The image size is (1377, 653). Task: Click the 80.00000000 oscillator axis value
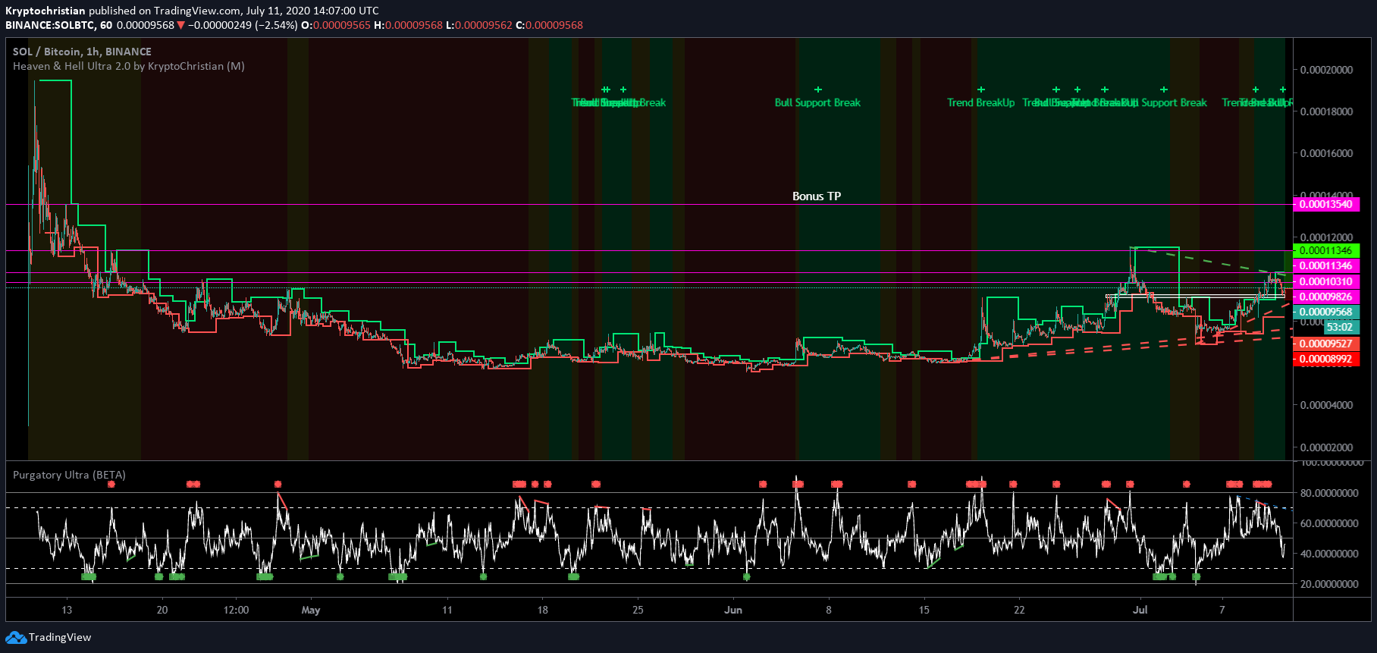point(1329,493)
